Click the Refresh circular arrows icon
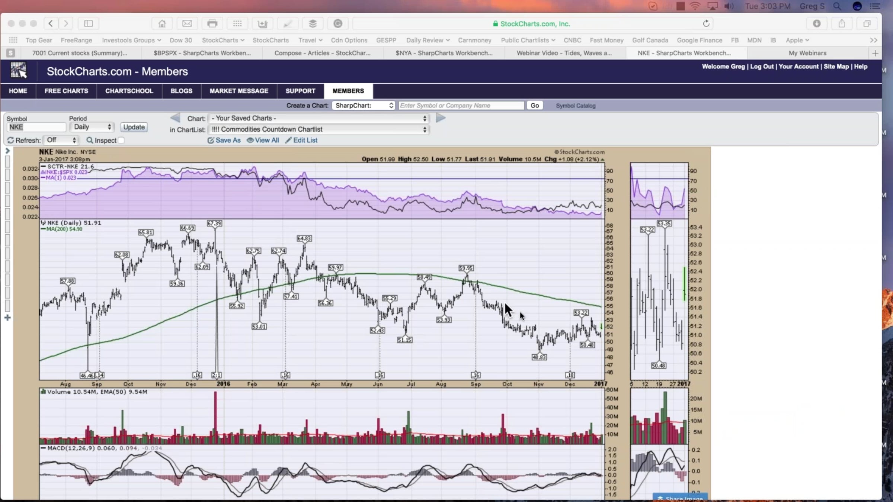The width and height of the screenshot is (893, 502). (x=10, y=140)
